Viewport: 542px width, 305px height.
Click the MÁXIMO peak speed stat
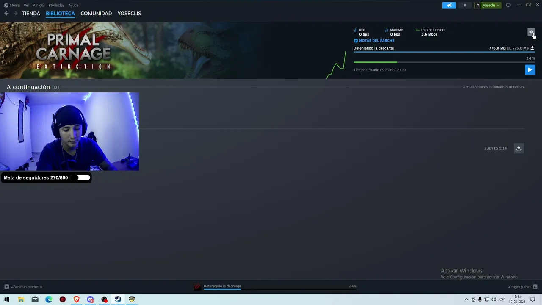[394, 32]
